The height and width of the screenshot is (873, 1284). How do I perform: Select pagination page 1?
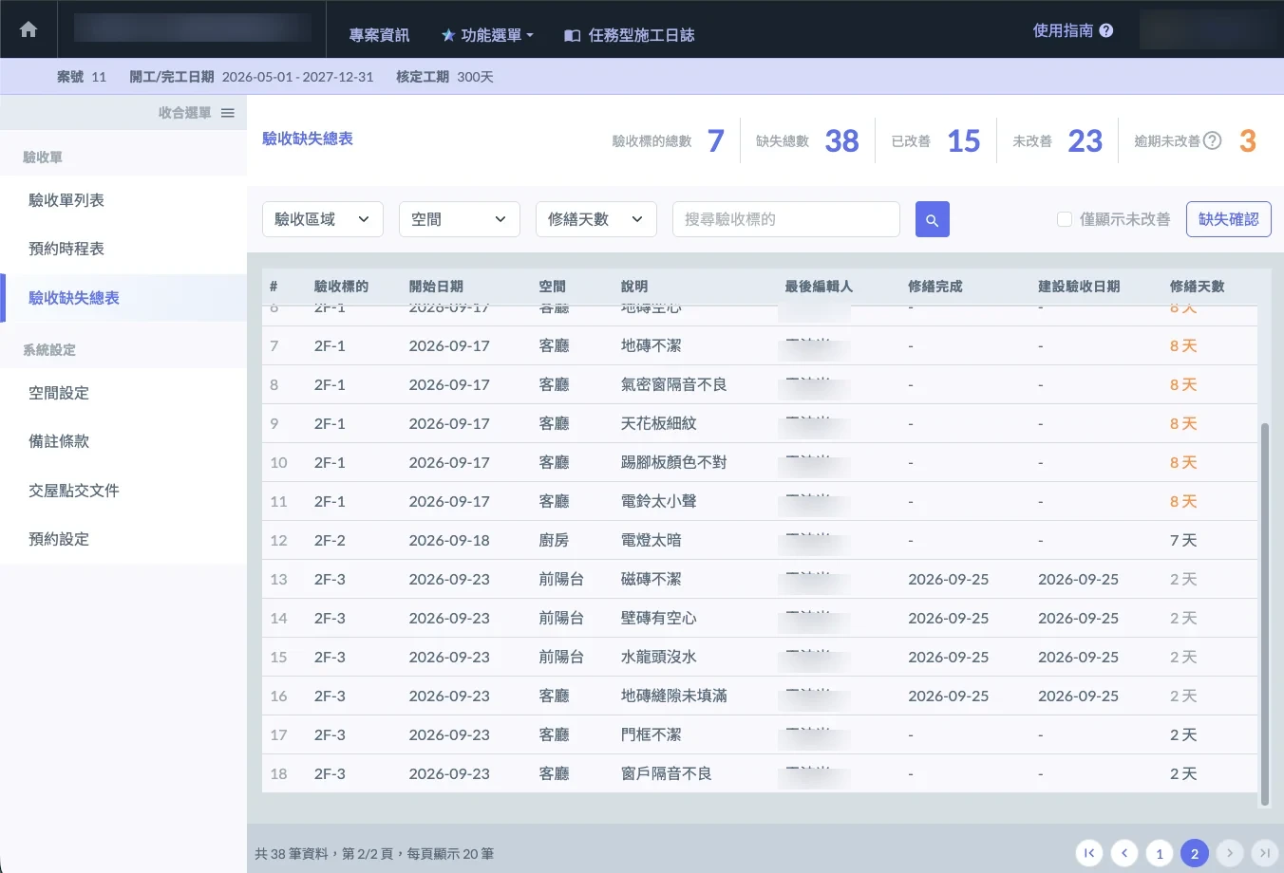pyautogui.click(x=1160, y=853)
